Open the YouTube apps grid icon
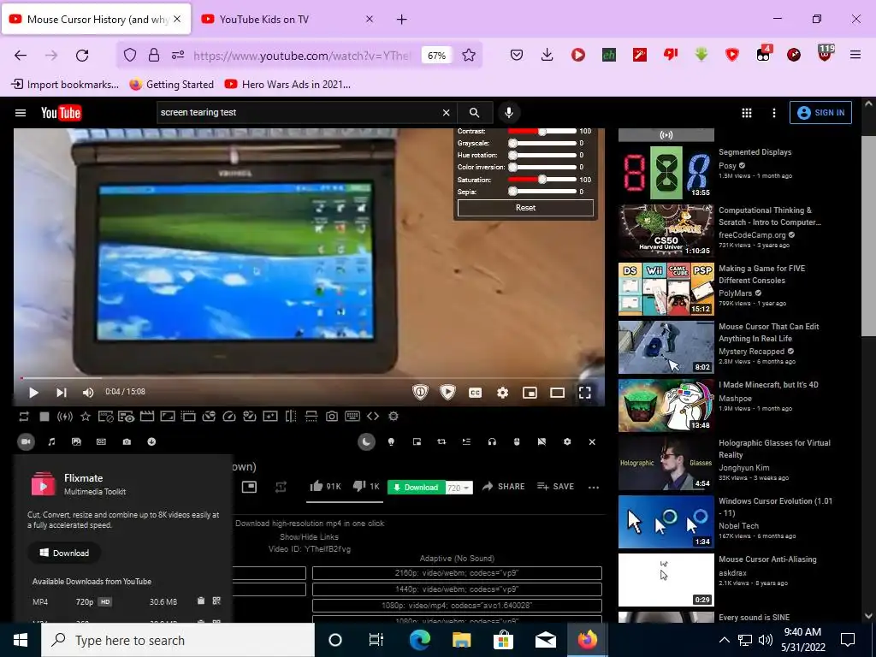The image size is (876, 657). click(746, 113)
